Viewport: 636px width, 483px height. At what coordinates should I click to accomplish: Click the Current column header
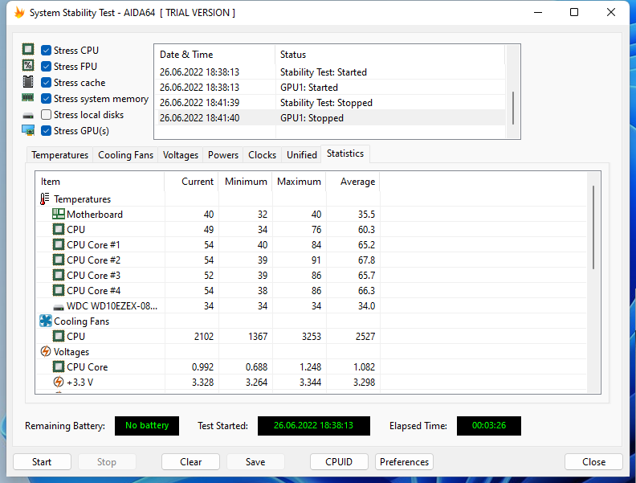click(191, 182)
